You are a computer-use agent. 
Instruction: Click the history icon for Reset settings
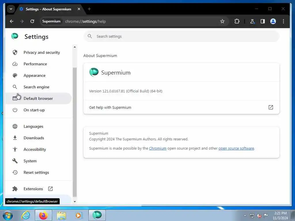15,172
